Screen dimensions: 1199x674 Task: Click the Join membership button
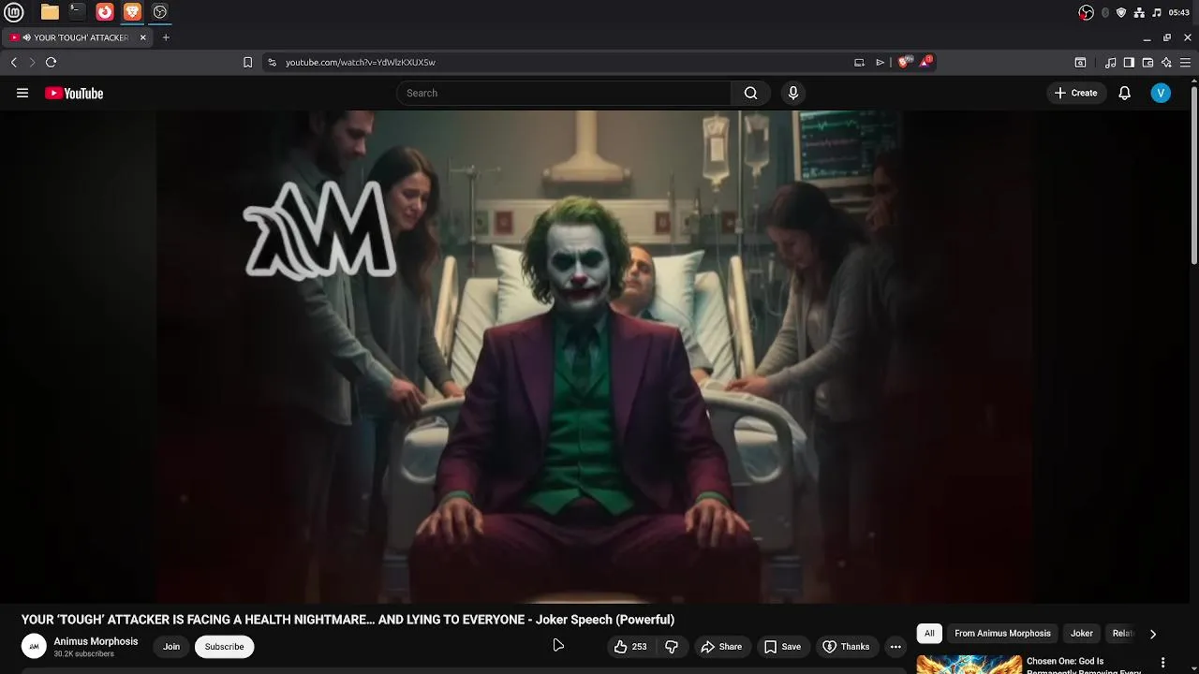pos(171,646)
